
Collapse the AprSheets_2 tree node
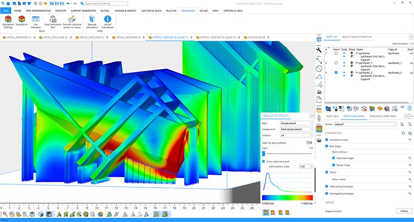pos(357,73)
